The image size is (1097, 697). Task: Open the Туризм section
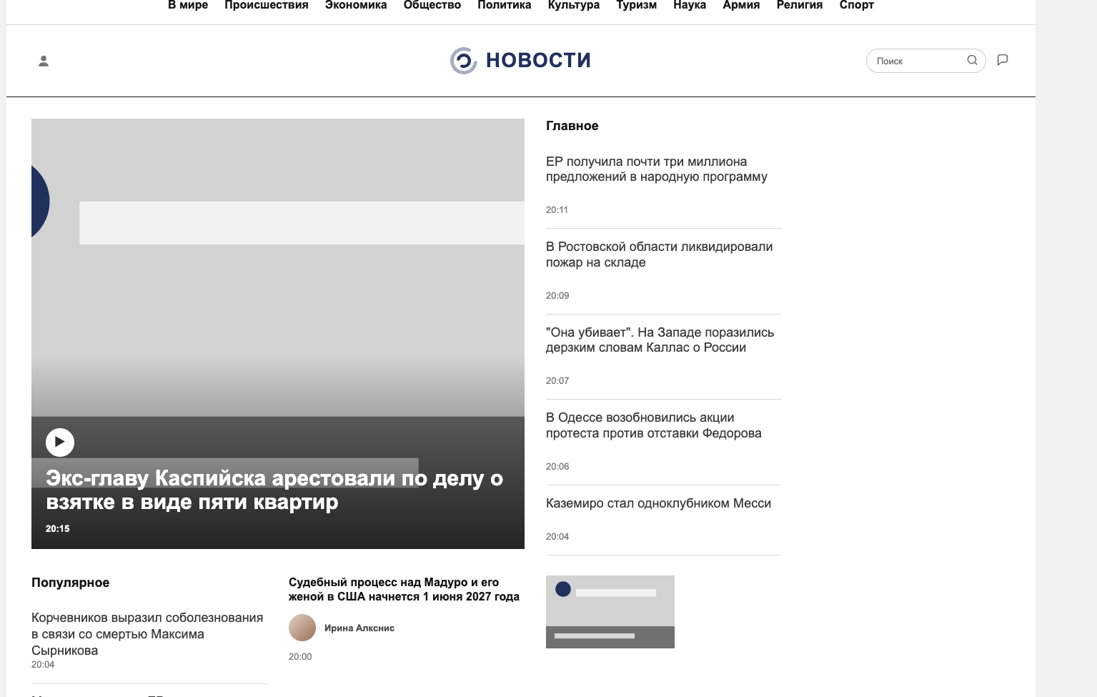tap(637, 5)
